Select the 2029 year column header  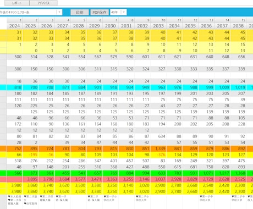coord(95,26)
